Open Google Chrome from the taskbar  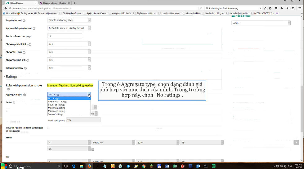(144, 166)
